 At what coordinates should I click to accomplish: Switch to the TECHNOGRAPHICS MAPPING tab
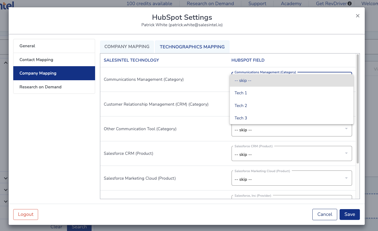coord(192,47)
